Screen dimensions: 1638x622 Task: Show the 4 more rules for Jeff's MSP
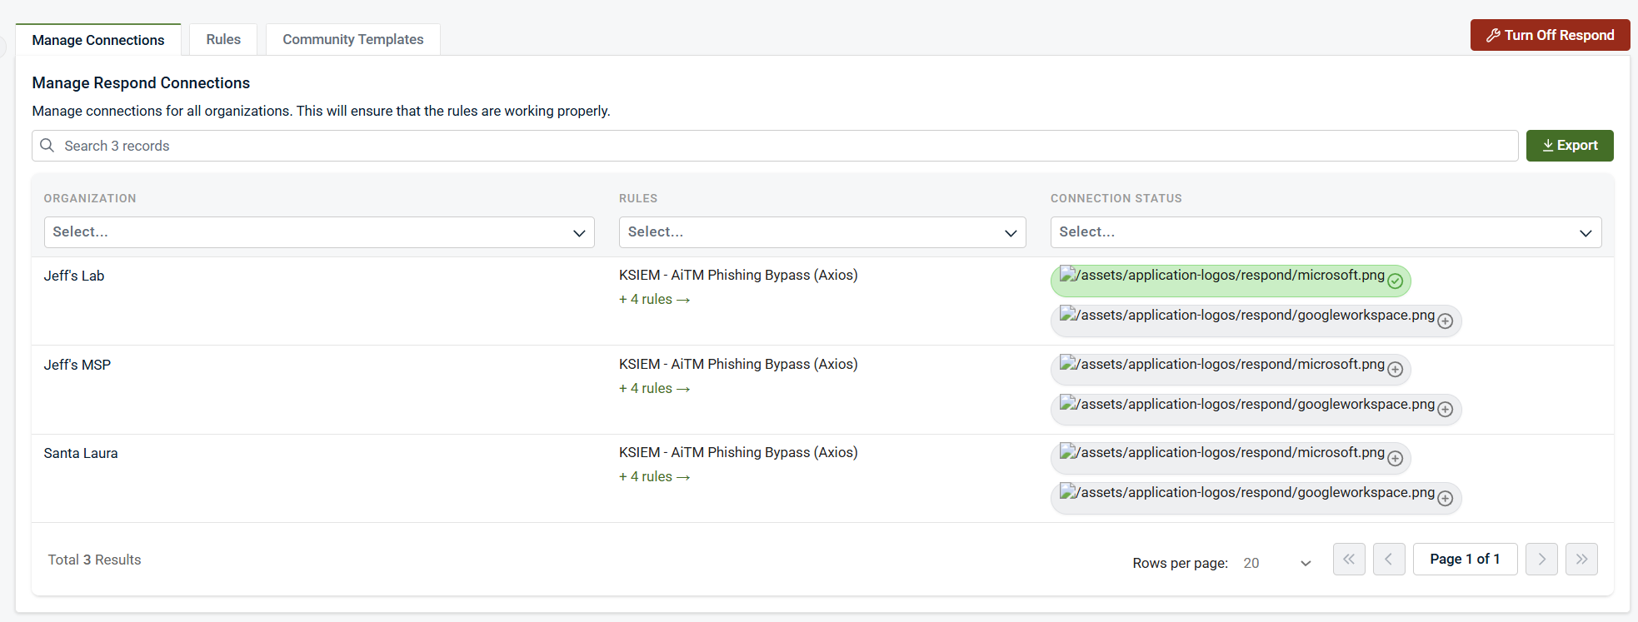(654, 389)
